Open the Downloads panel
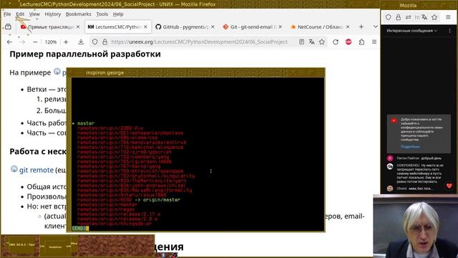The width and height of the screenshot is (458, 258). coord(81,42)
